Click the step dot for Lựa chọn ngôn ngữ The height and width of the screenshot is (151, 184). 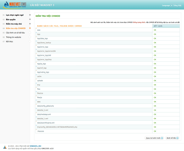tap(30, 15)
